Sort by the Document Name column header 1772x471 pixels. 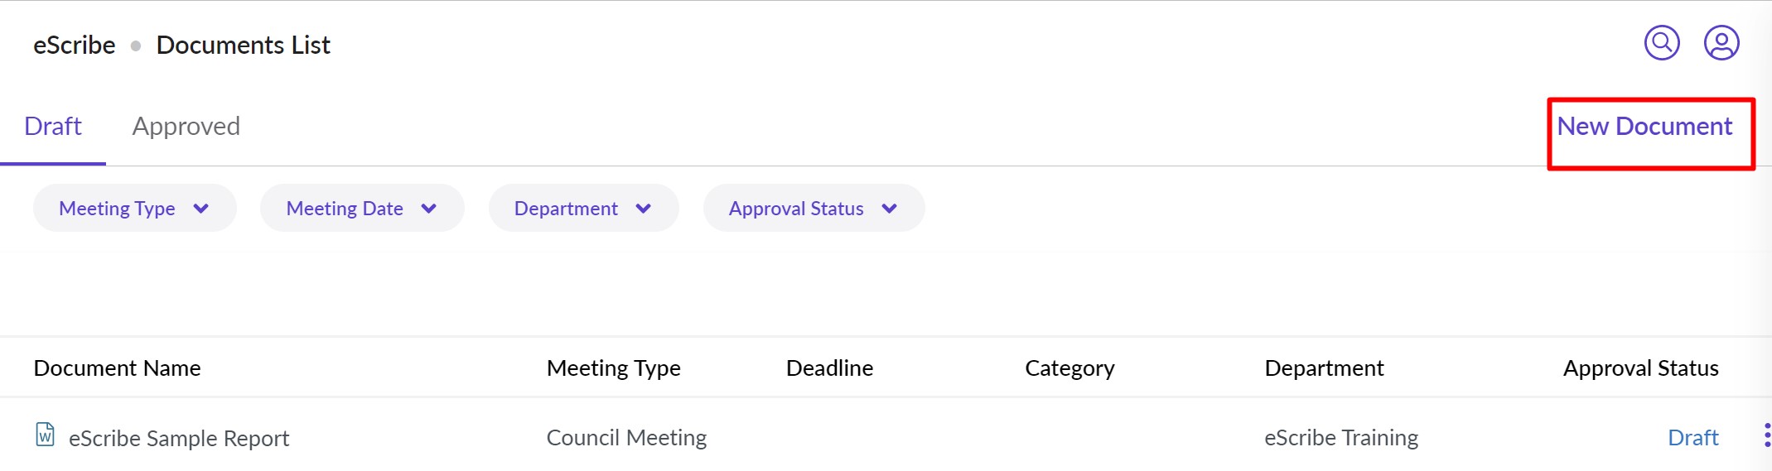point(118,368)
